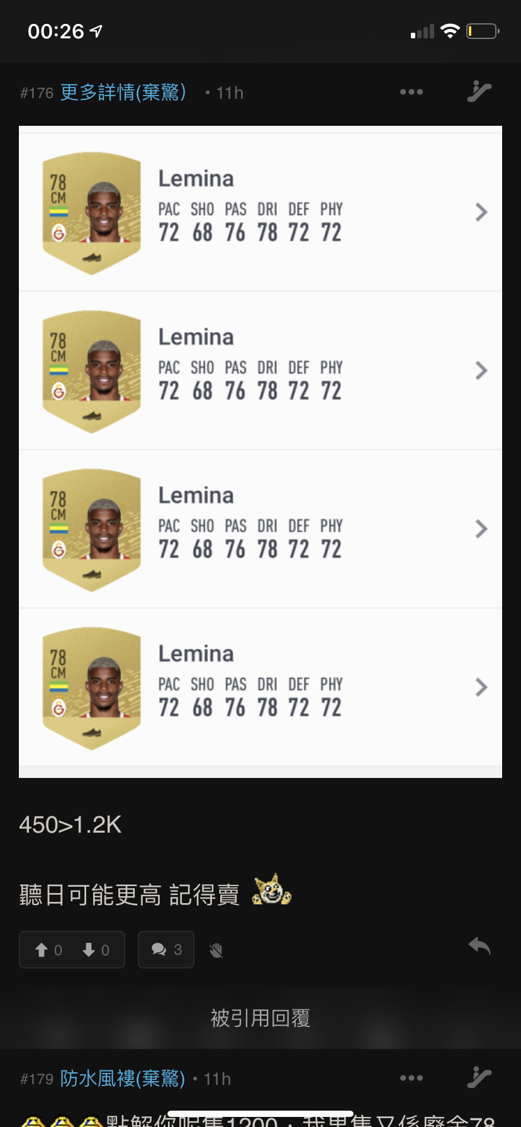Upvote post #176
The image size is (521, 1127).
click(48, 950)
